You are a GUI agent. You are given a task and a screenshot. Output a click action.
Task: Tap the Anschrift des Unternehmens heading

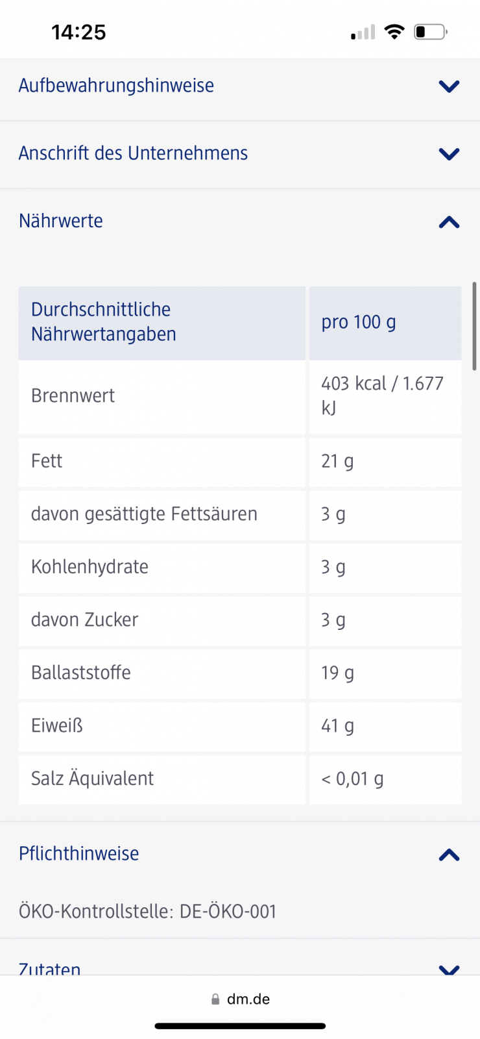coord(133,153)
